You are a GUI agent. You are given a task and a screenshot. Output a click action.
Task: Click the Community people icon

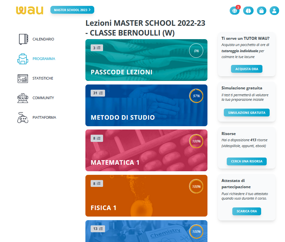click(23, 98)
